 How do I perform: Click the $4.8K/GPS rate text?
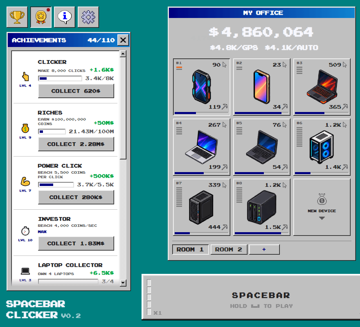[x=234, y=47]
